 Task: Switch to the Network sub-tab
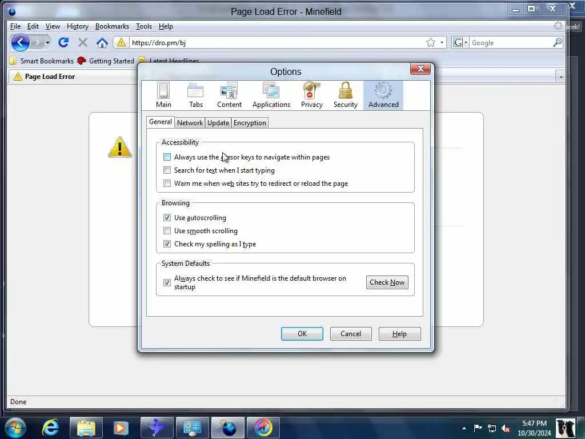[x=190, y=123]
